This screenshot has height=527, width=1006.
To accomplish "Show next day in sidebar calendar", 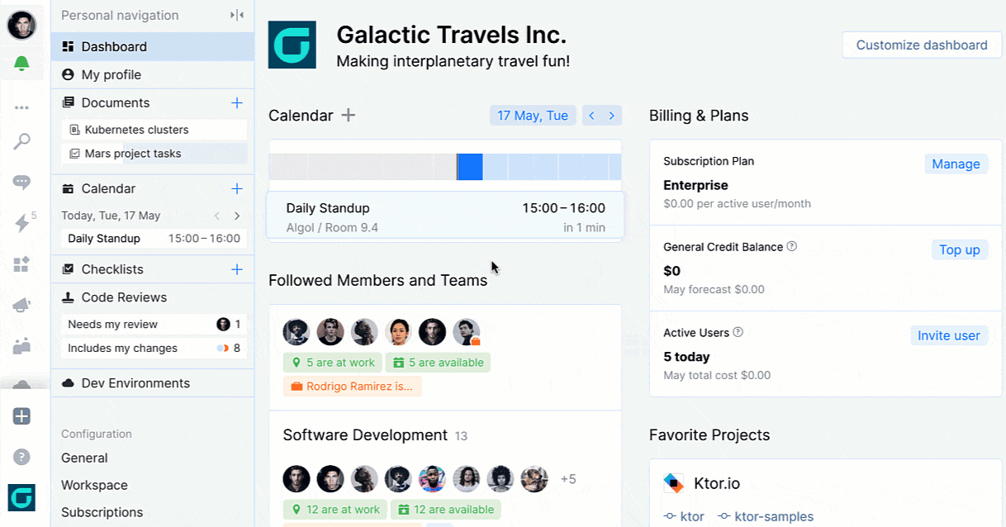I will pos(237,216).
